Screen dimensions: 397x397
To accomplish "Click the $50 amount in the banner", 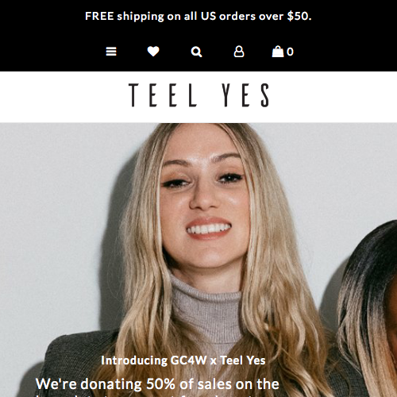I will click(298, 16).
